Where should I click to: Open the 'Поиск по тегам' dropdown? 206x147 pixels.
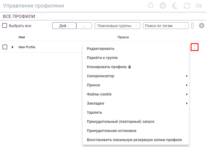click(x=166, y=26)
